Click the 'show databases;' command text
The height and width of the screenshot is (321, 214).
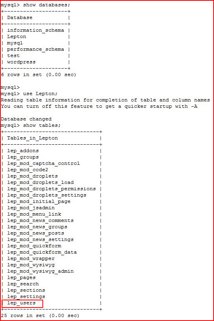(46, 5)
